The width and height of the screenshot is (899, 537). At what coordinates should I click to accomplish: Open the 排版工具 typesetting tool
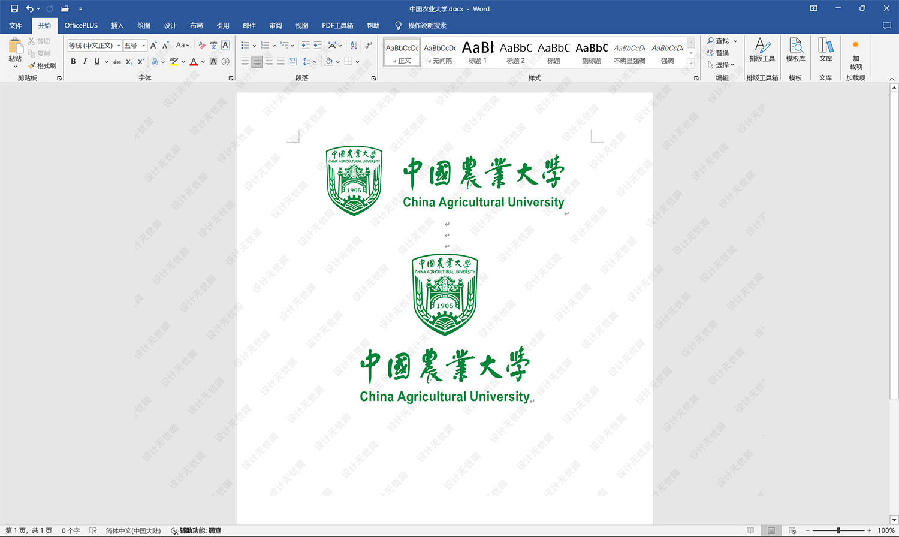762,50
